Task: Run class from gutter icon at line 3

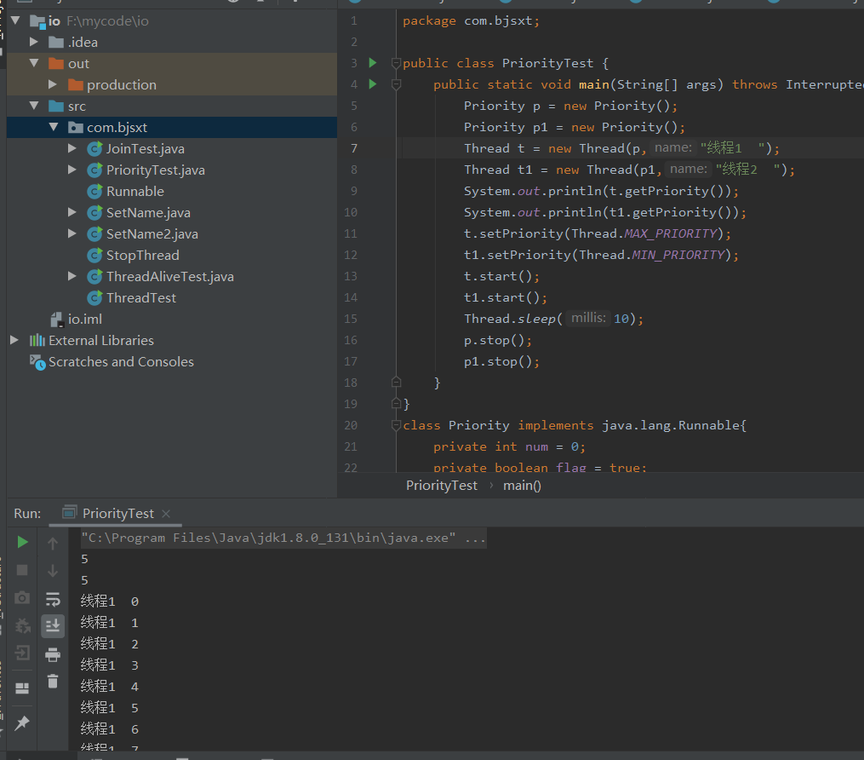Action: click(x=373, y=63)
